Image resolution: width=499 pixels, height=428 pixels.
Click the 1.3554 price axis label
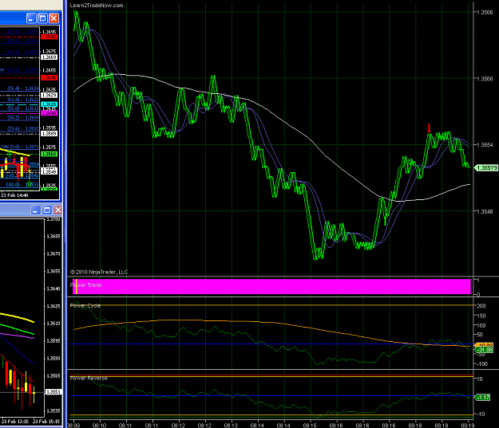(x=484, y=145)
